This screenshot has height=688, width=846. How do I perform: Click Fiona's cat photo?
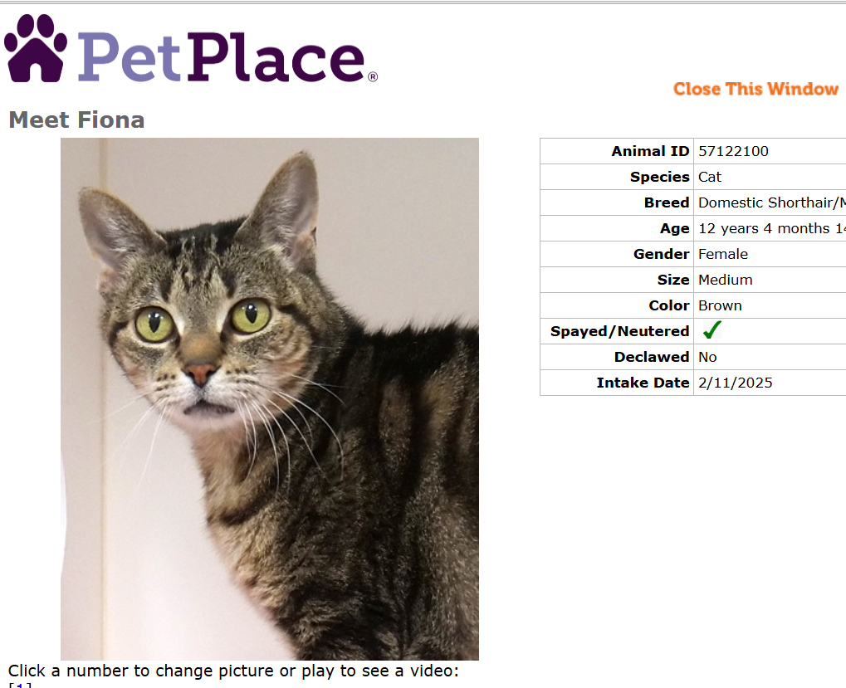pos(270,399)
